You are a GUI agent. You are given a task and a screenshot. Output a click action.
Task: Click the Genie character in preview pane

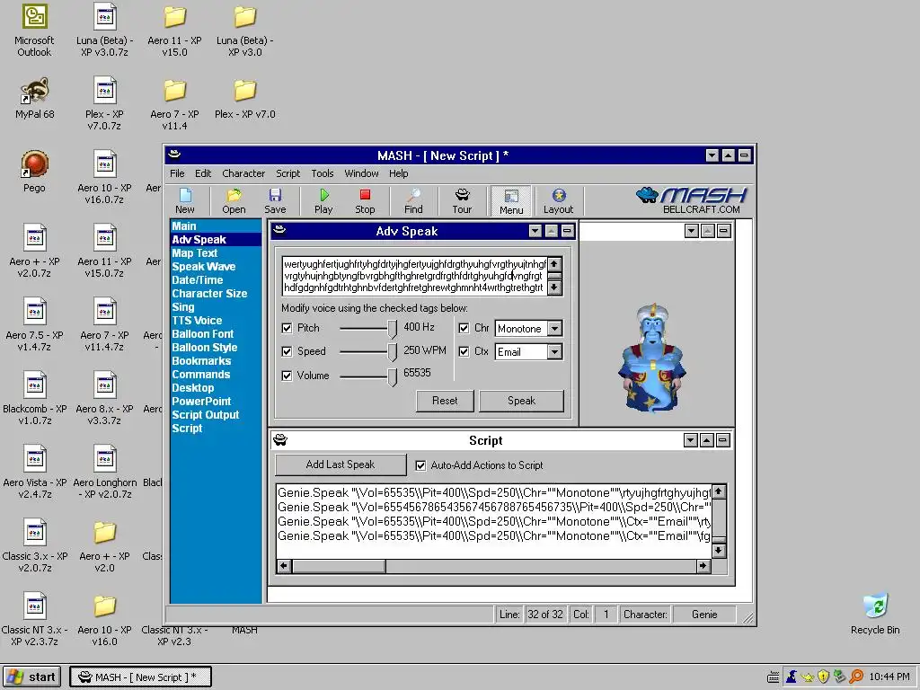tap(652, 358)
